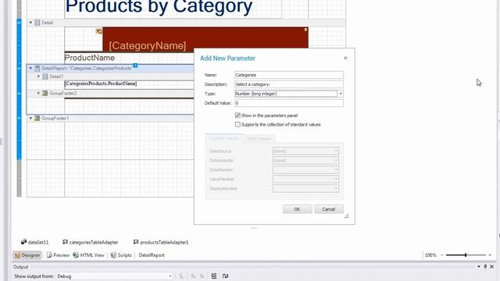Click the GroupFooter1 band icon

(37, 118)
